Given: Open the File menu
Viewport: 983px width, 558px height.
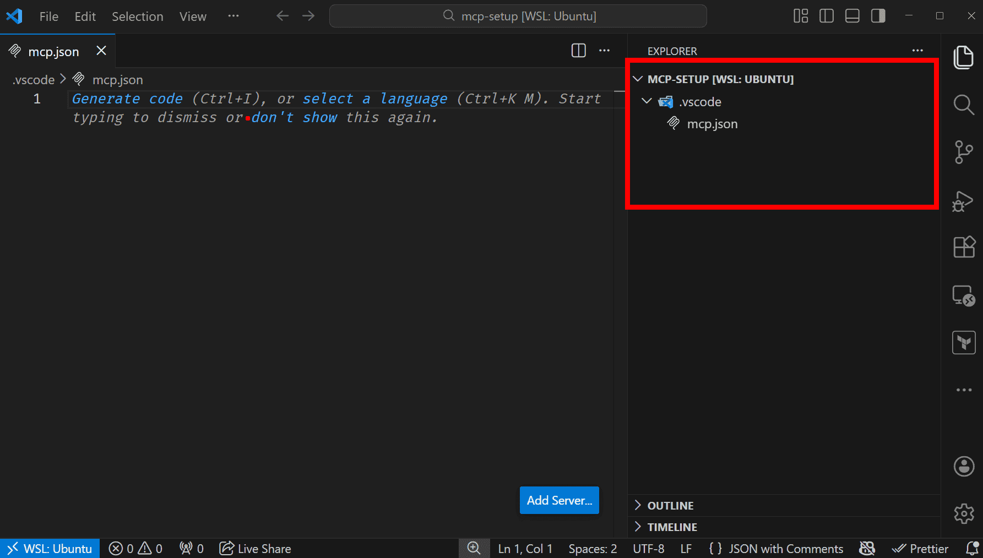Looking at the screenshot, I should click(48, 16).
